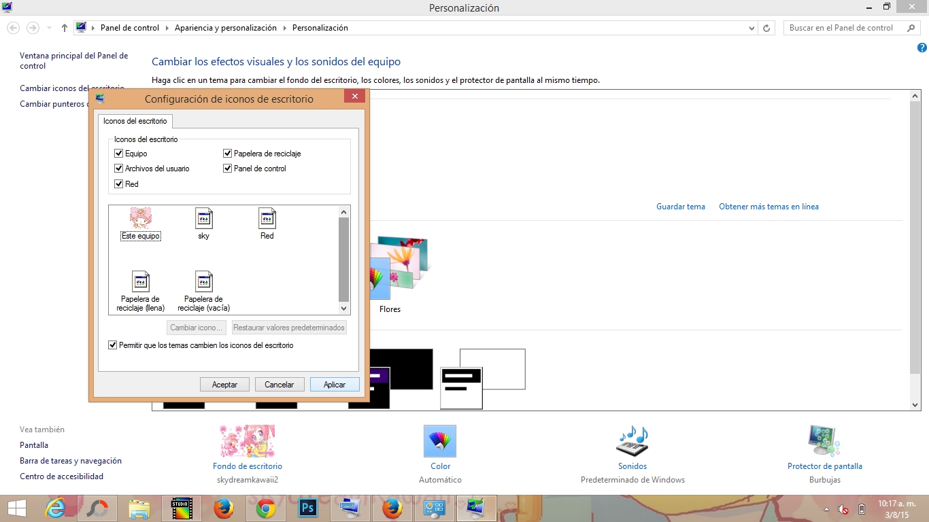Image resolution: width=929 pixels, height=522 pixels.
Task: Refresh the Control Panel address bar
Action: click(766, 28)
